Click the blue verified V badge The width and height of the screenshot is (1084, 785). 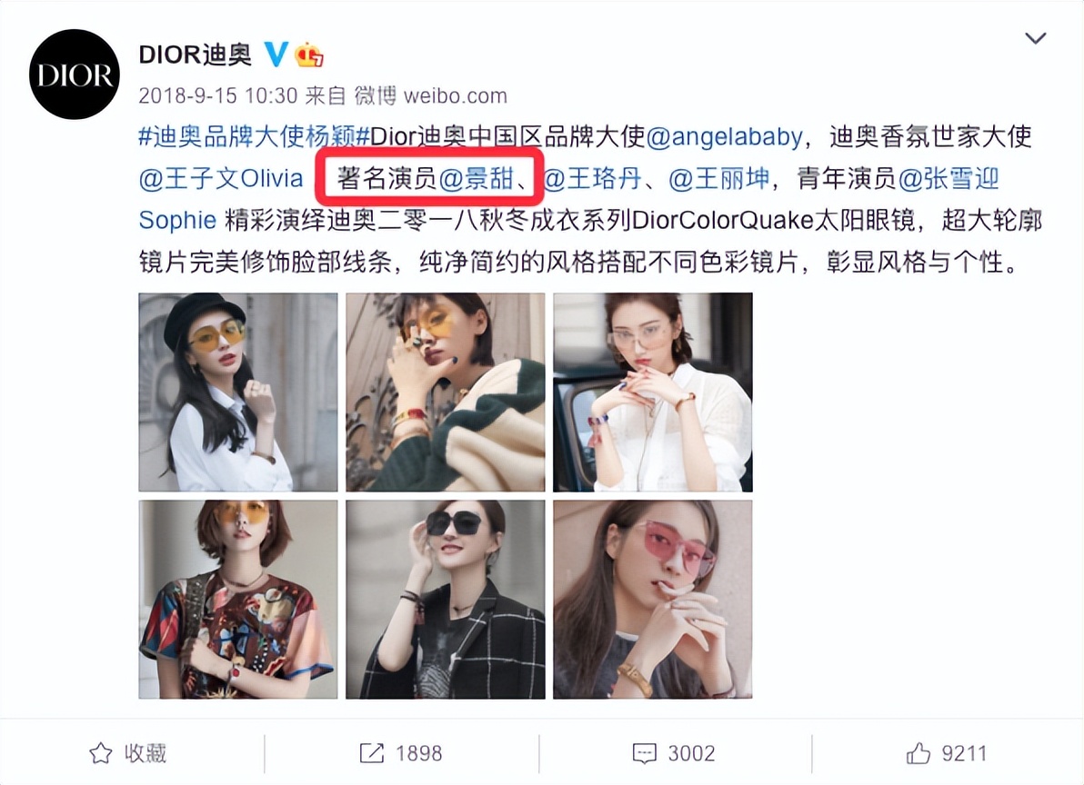pos(276,54)
